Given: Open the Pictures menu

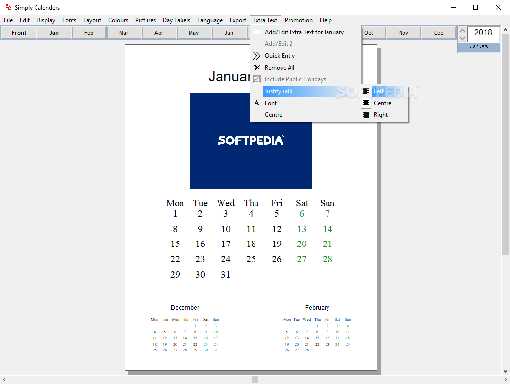Looking at the screenshot, I should 146,20.
